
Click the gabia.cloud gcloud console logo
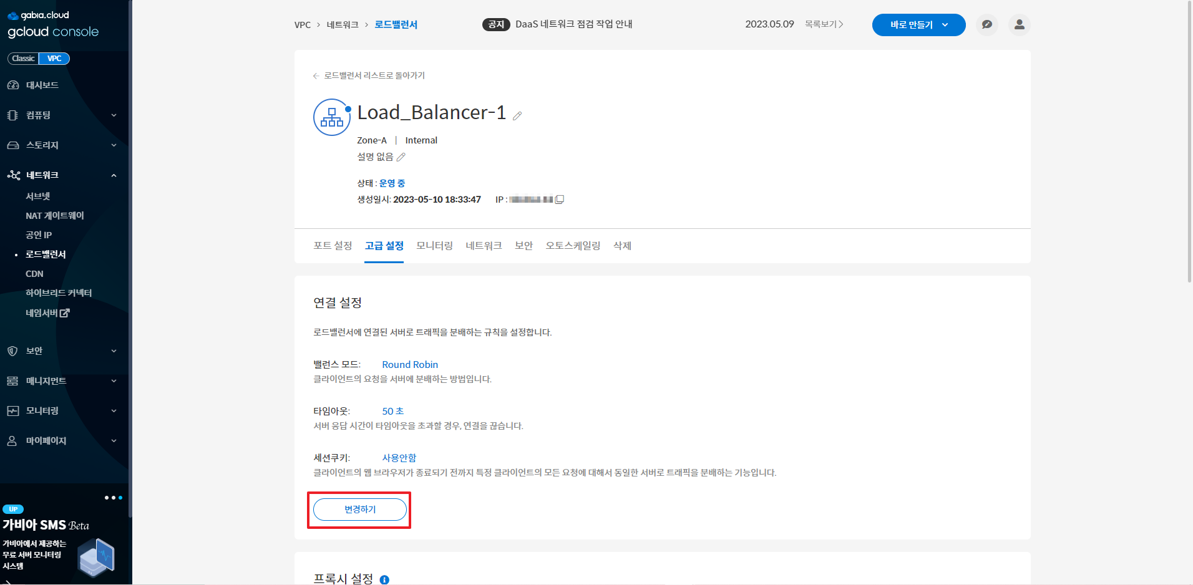(x=53, y=24)
